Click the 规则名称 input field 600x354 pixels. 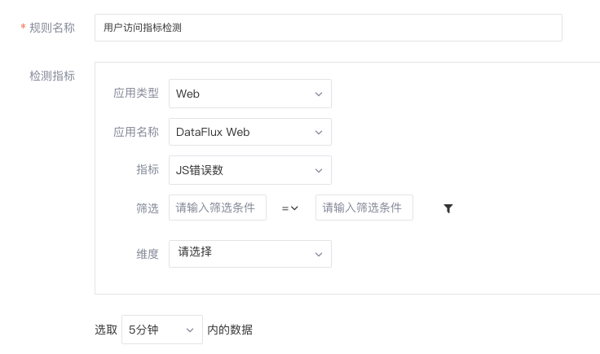(x=329, y=28)
